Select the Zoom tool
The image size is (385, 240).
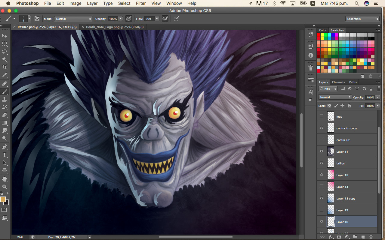(5, 187)
